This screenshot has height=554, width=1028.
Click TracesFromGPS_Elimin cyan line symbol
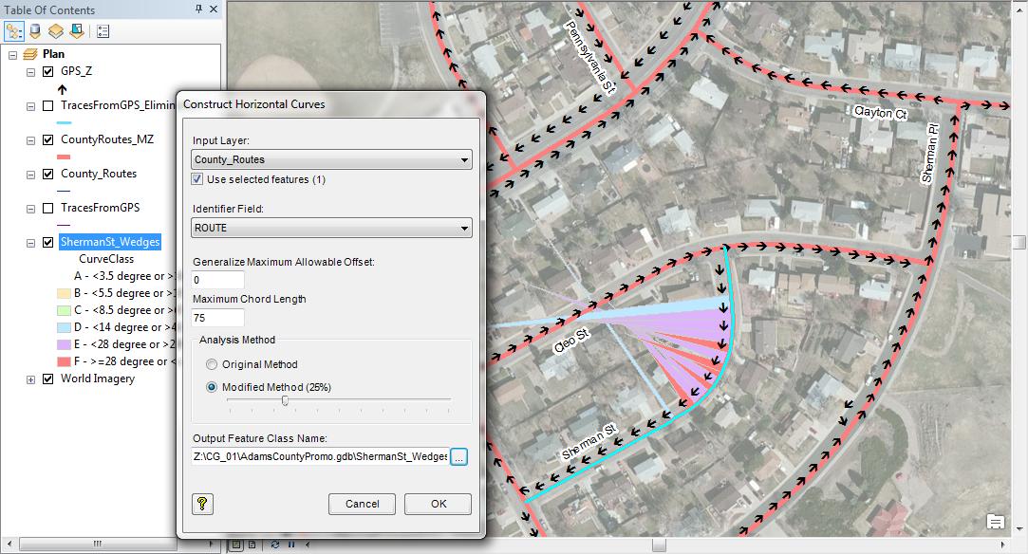click(64, 122)
